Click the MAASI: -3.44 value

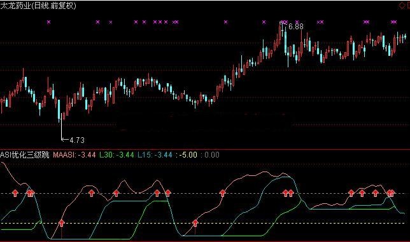click(x=74, y=155)
